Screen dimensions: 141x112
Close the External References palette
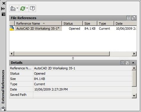(4, 3)
